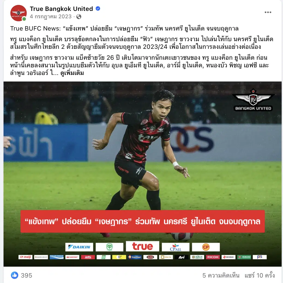This screenshot has width=283, height=283.
Task: Click the DAIKIN sponsor logo
Action: click(x=79, y=247)
